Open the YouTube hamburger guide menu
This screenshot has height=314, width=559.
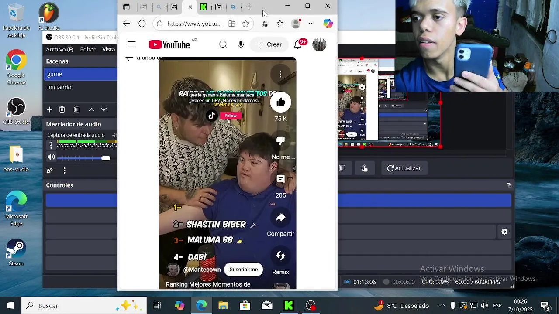point(131,44)
